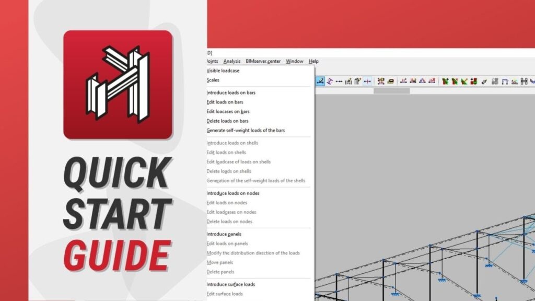Choose Generate self-weight loads of the bars
535x301 pixels.
click(x=246, y=130)
